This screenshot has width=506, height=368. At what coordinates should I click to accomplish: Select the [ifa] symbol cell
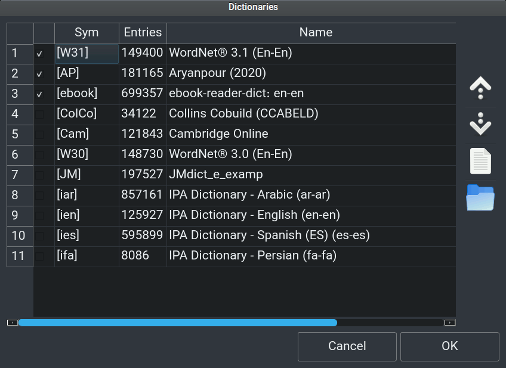click(x=87, y=256)
